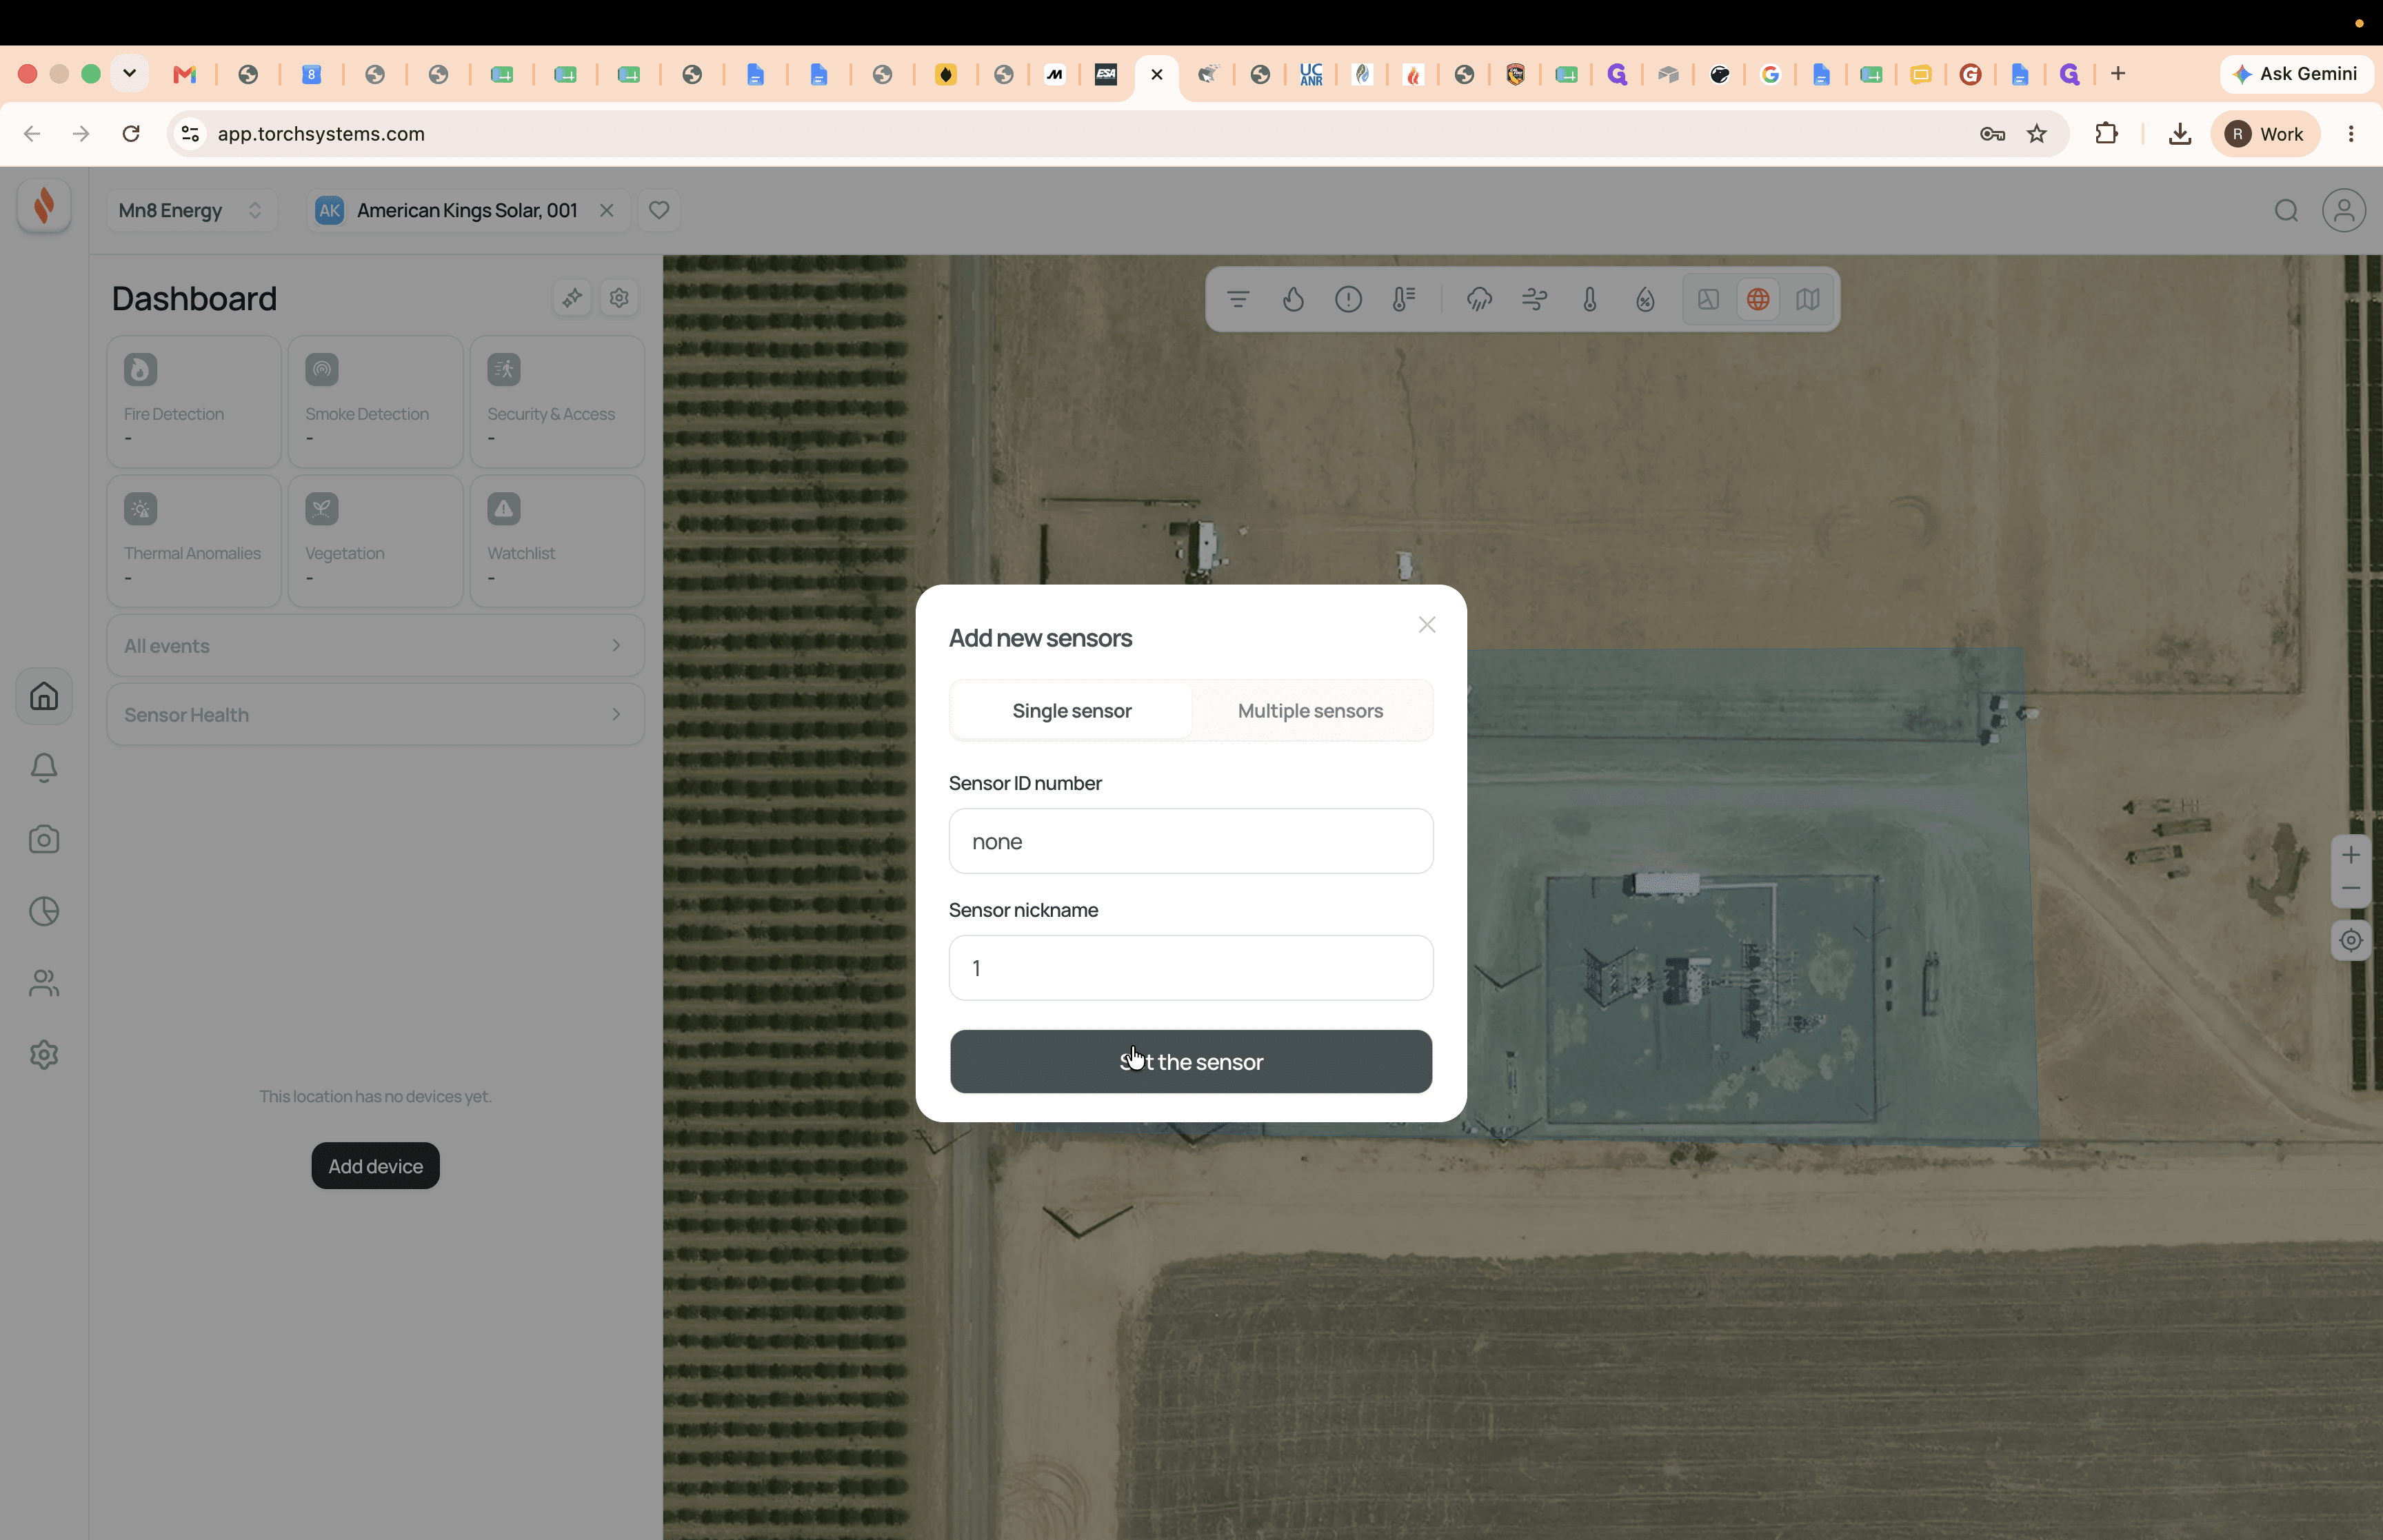Viewport: 2383px width, 1540px height.
Task: Open the users team sidebar icon
Action: coord(44,983)
